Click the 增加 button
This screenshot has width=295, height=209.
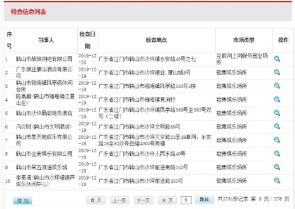[23, 200]
